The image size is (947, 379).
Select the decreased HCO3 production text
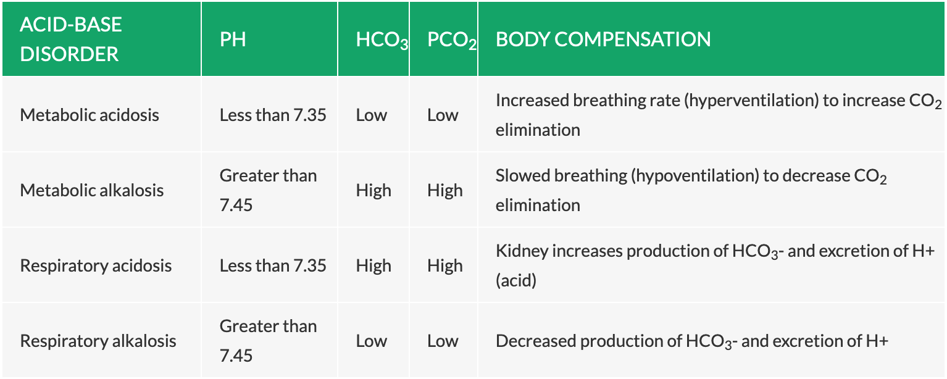(691, 341)
